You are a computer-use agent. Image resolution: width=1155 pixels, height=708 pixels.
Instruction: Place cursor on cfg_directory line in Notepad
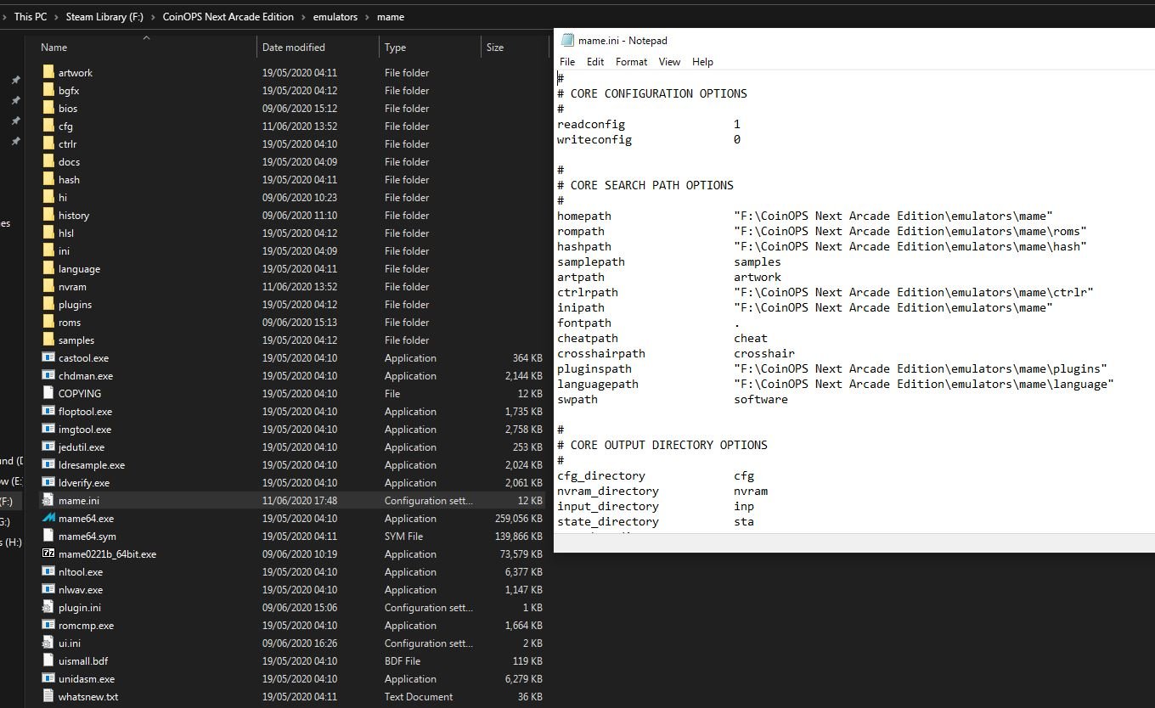pyautogui.click(x=656, y=475)
